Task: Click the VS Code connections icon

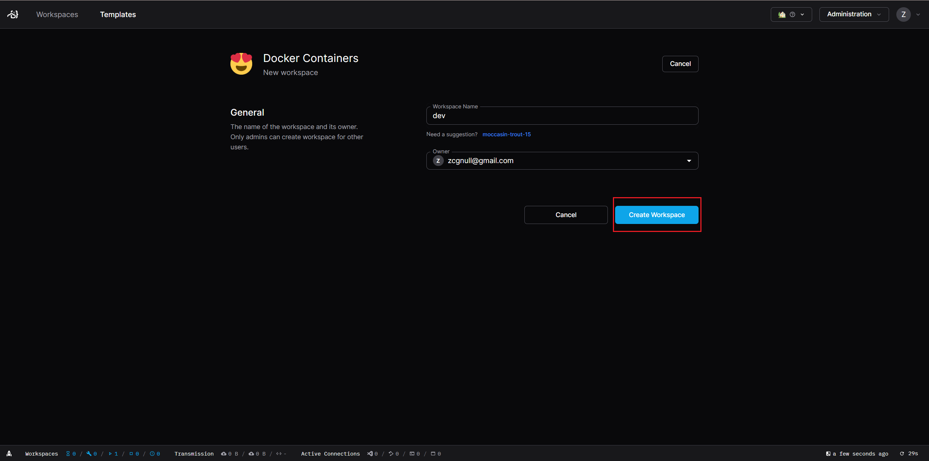Action: 370,453
